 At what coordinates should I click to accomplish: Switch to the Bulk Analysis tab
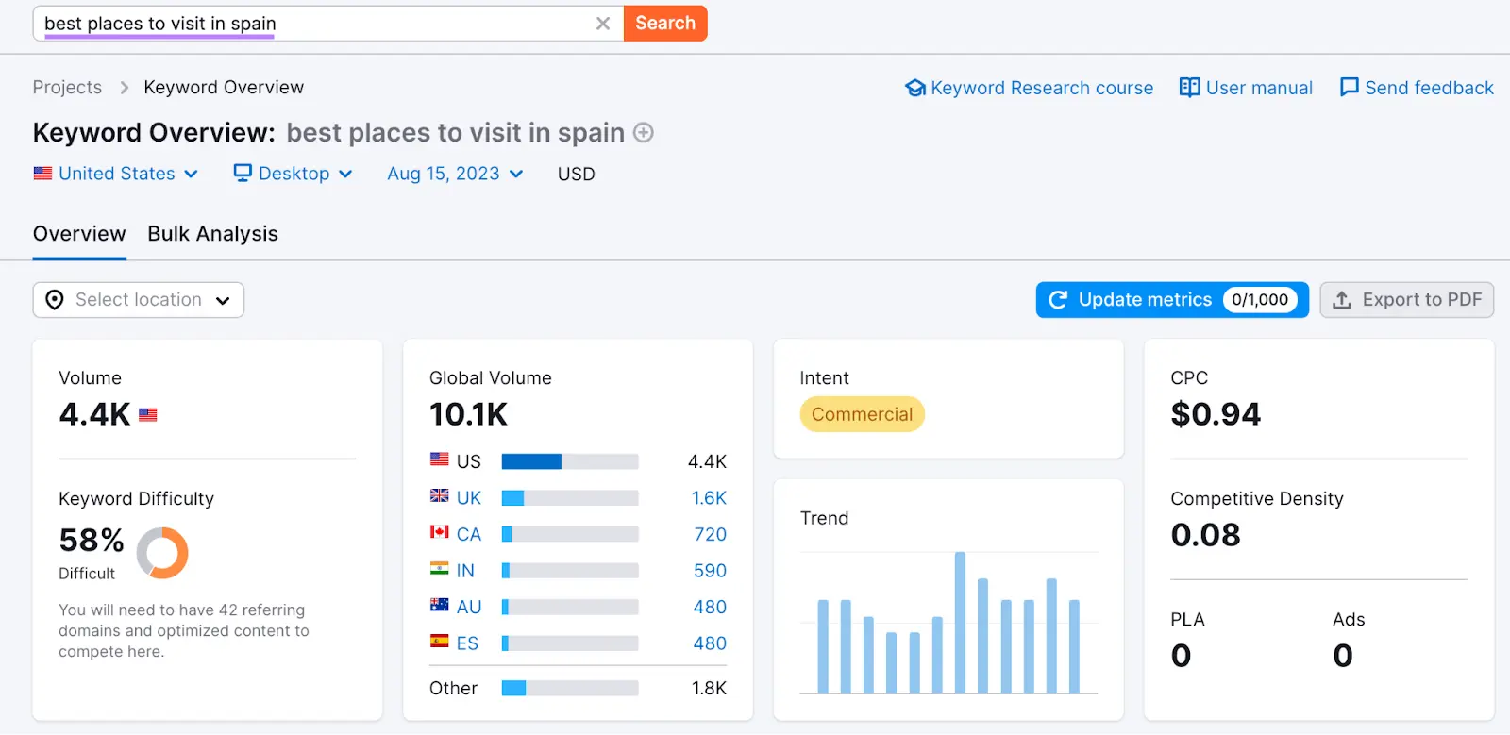point(212,234)
